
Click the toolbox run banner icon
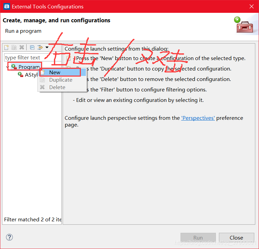pos(244,25)
